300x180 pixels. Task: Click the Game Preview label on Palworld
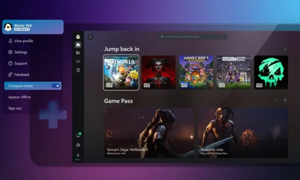pos(121,57)
